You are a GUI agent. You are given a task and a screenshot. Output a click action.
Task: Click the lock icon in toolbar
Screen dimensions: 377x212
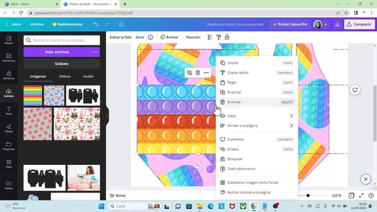[x=227, y=37]
